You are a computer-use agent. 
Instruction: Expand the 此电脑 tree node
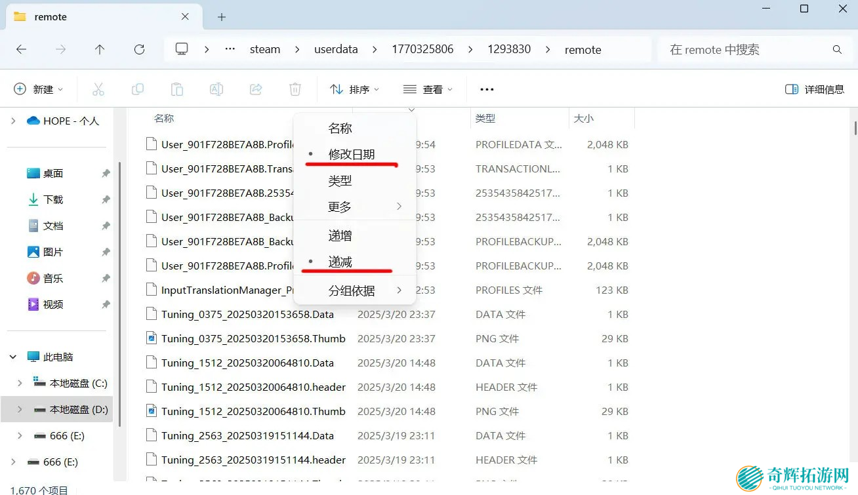pos(13,357)
